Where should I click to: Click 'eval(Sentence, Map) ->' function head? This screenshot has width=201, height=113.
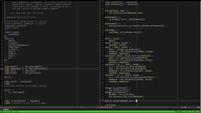pos(116,11)
